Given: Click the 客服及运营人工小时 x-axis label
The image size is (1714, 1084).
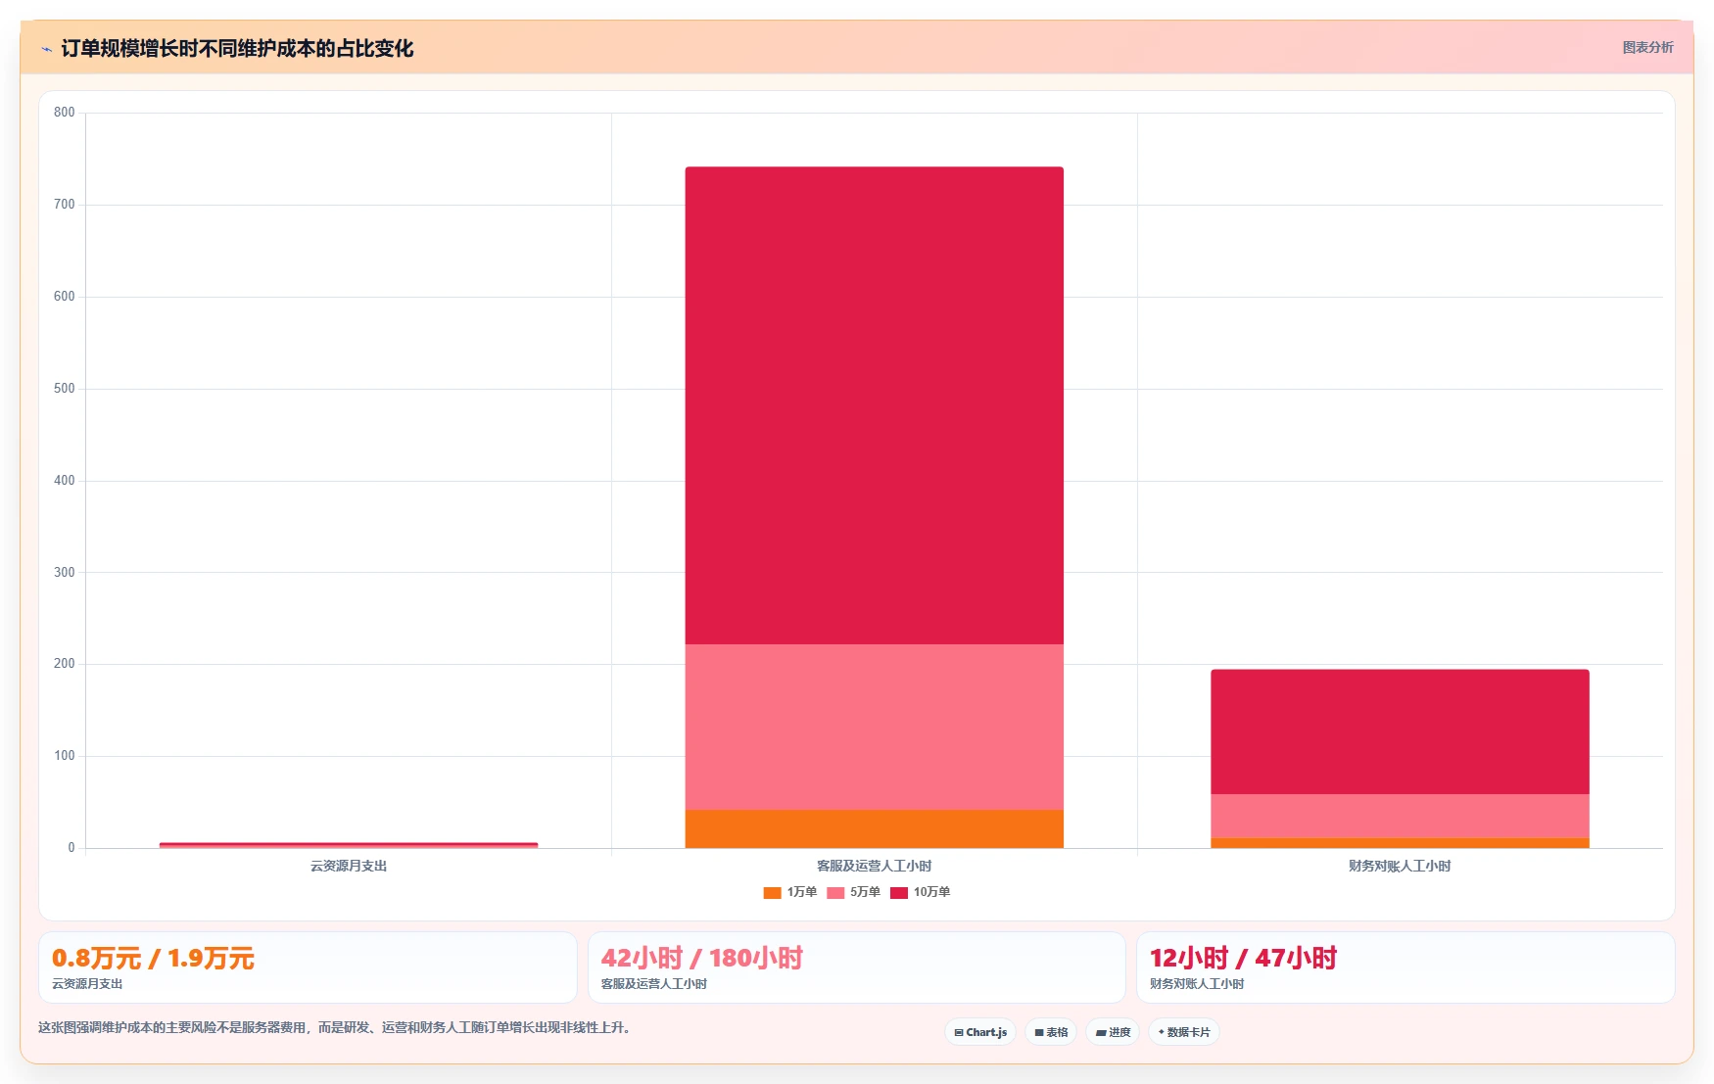Looking at the screenshot, I should pyautogui.click(x=875, y=866).
